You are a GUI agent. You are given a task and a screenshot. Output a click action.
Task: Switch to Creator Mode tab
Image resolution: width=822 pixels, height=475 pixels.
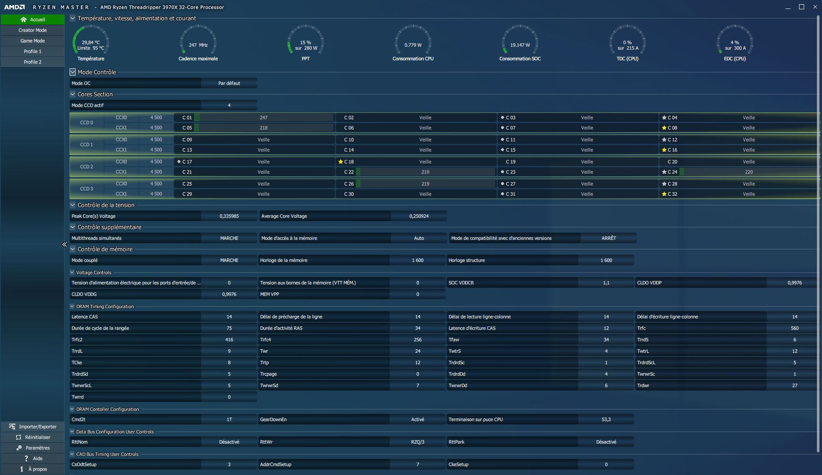point(33,30)
